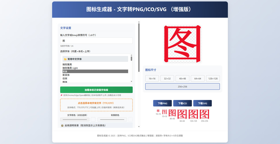Image resolution: width=280 pixels, height=144 pixels.
Task: Toggle the 启用透明背景 checkbox
Action: 62,126
